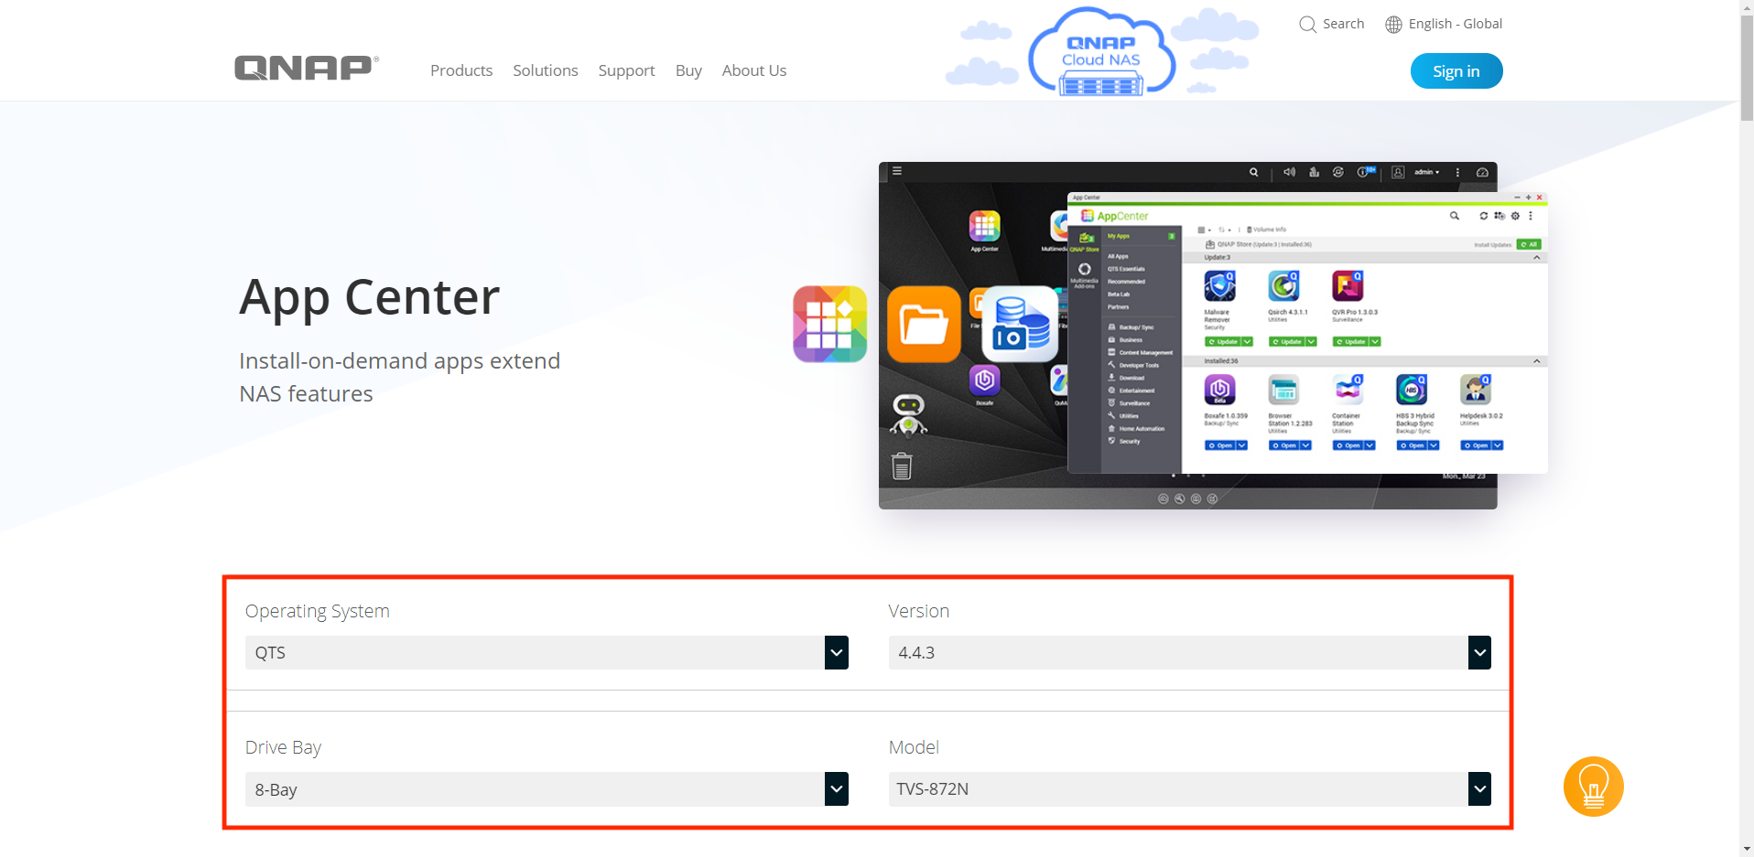Open the search magnifier icon

click(x=1307, y=25)
